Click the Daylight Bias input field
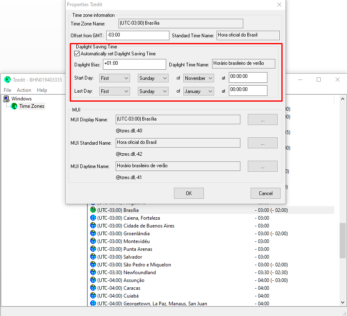The width and height of the screenshot is (347, 316). (134, 64)
